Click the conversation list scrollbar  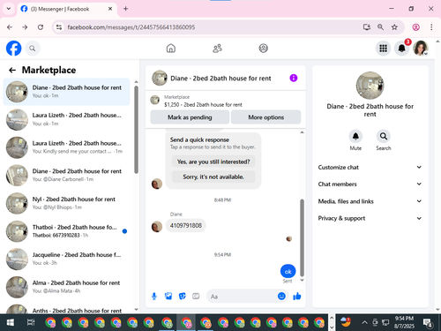[x=136, y=130]
